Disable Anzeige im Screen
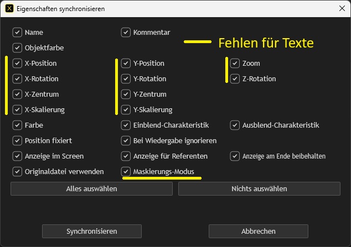The image size is (351, 247). 17,156
